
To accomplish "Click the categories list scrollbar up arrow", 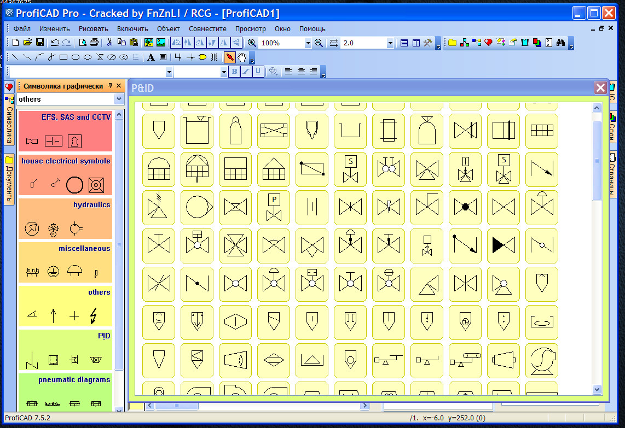I will click(x=119, y=115).
